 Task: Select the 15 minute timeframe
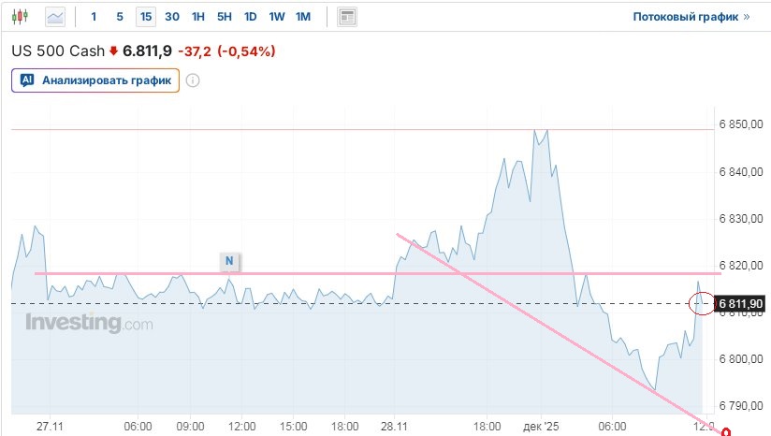(146, 17)
